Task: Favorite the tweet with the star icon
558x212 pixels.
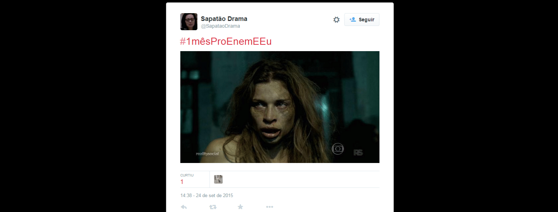Action: tap(240, 207)
